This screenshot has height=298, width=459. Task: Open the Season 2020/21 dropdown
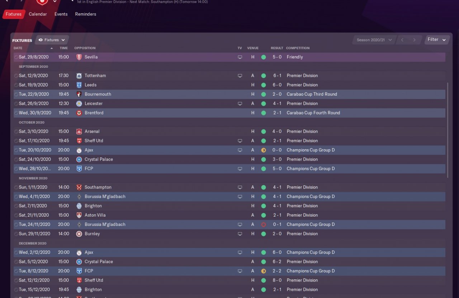tap(374, 40)
